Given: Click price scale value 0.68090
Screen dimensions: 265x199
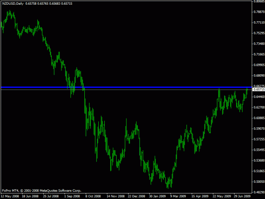Looking at the screenshot, I should tap(259, 76).
